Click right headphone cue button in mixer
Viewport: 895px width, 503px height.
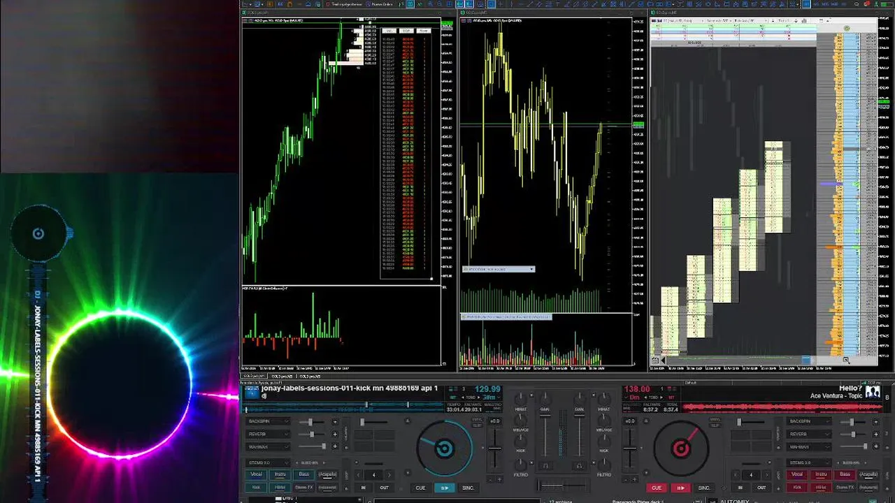coord(580,466)
